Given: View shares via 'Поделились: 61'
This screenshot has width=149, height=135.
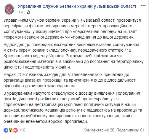Looking at the screenshot, I should 130,130.
